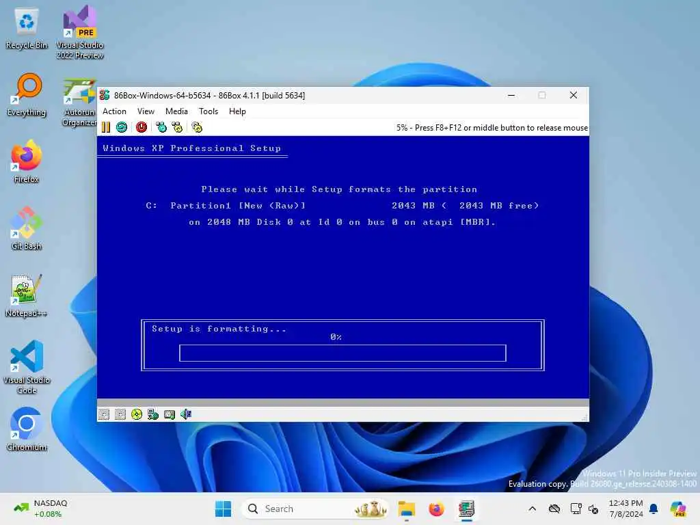
Task: Open the View menu
Action: pos(146,111)
